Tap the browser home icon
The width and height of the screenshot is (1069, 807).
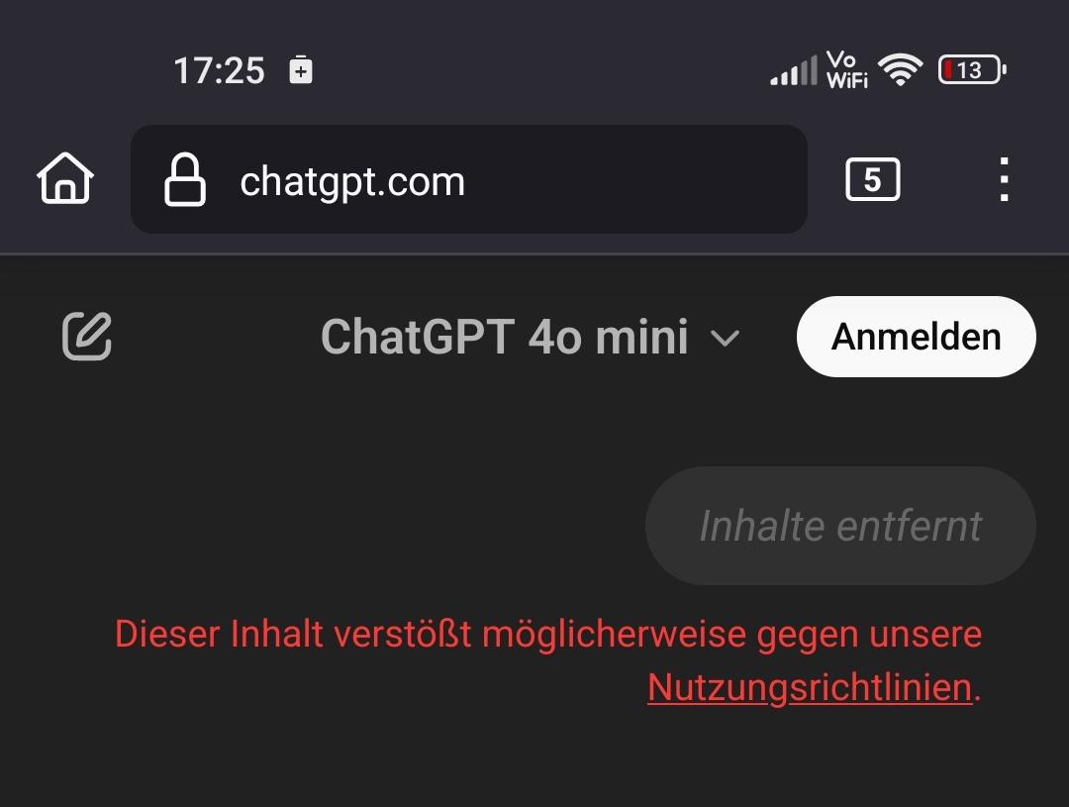tap(64, 178)
